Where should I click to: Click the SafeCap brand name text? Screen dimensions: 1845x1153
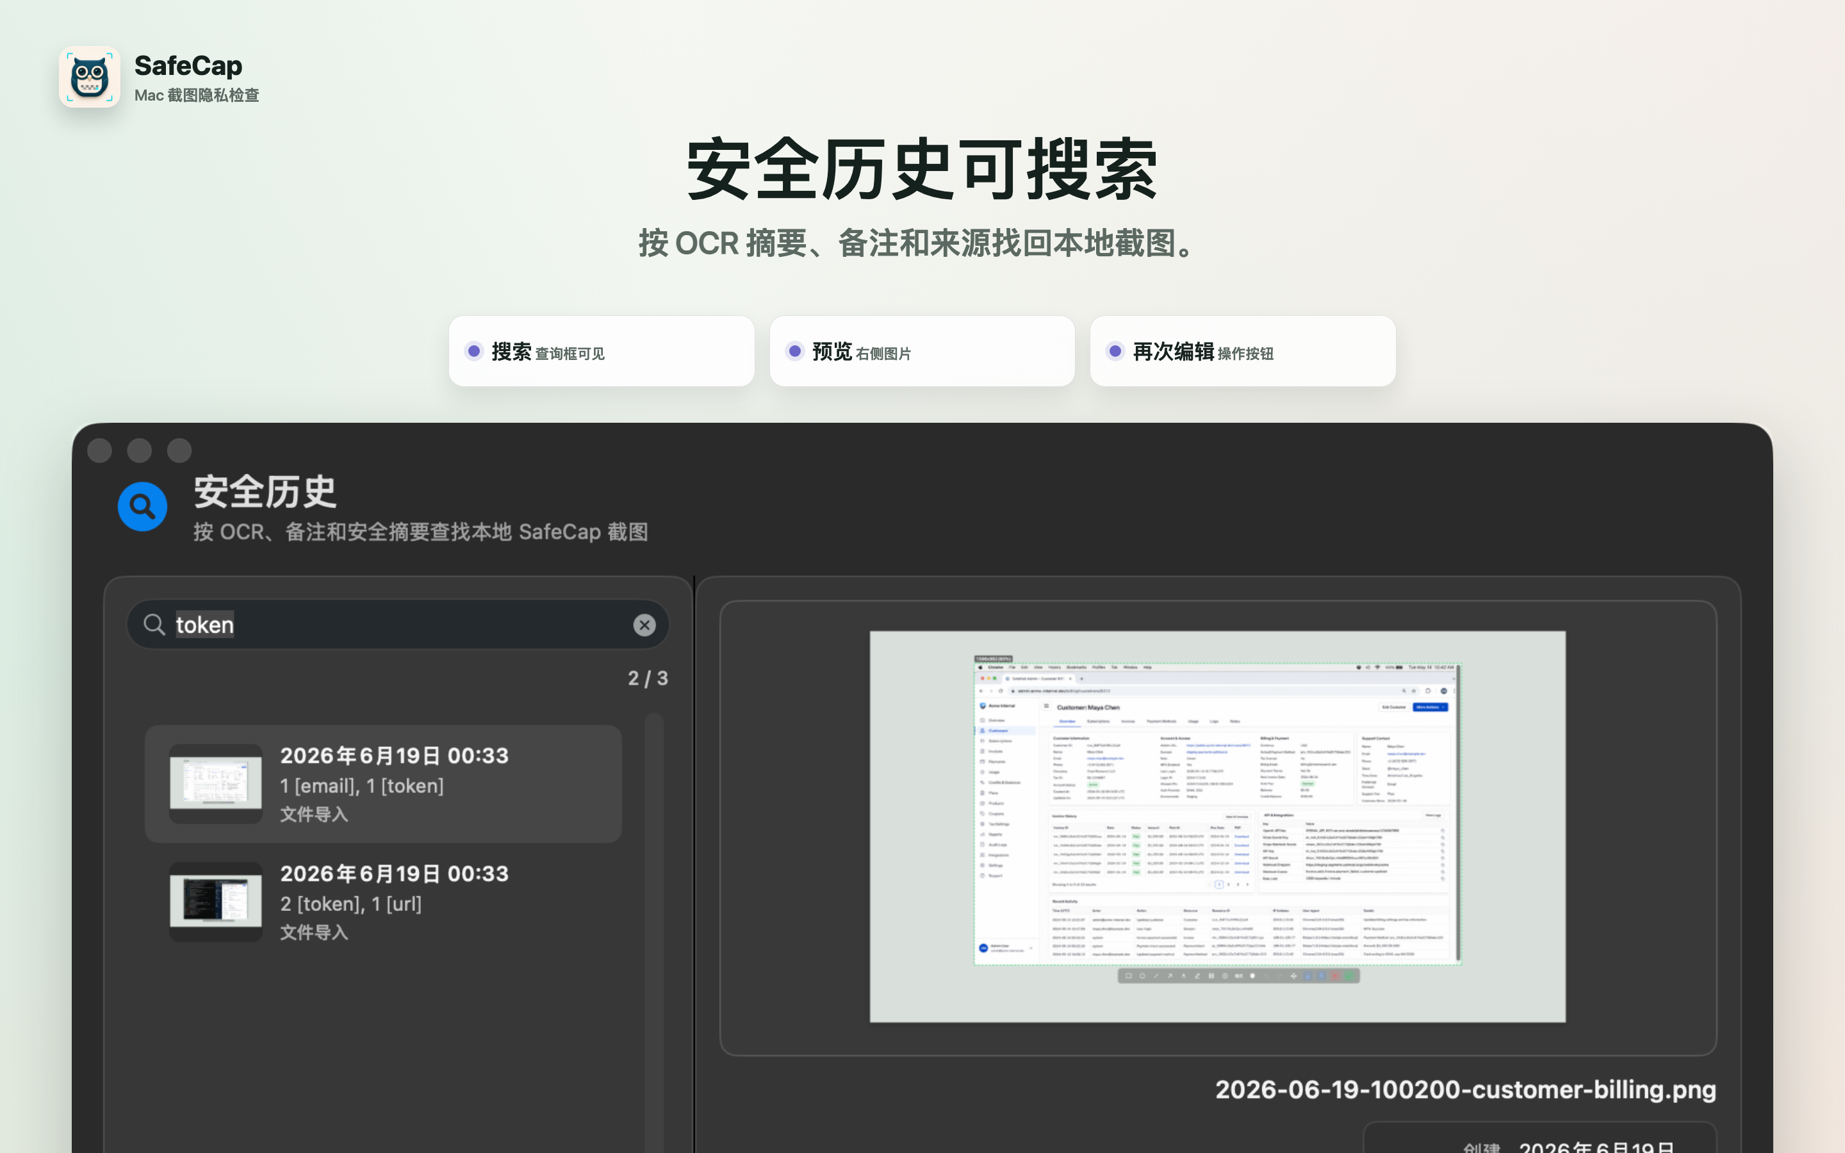coord(188,65)
